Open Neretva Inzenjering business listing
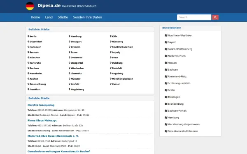Screen dimensions: 247x154 [x=41, y=105]
